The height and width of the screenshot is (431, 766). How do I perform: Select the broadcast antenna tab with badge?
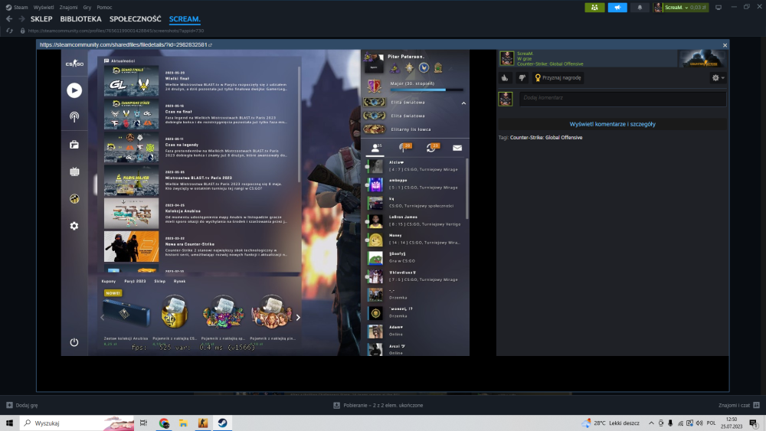(404, 148)
